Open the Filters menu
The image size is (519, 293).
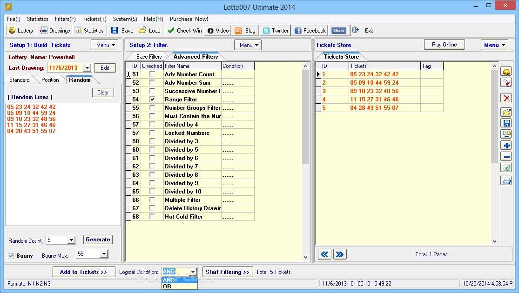click(x=65, y=19)
